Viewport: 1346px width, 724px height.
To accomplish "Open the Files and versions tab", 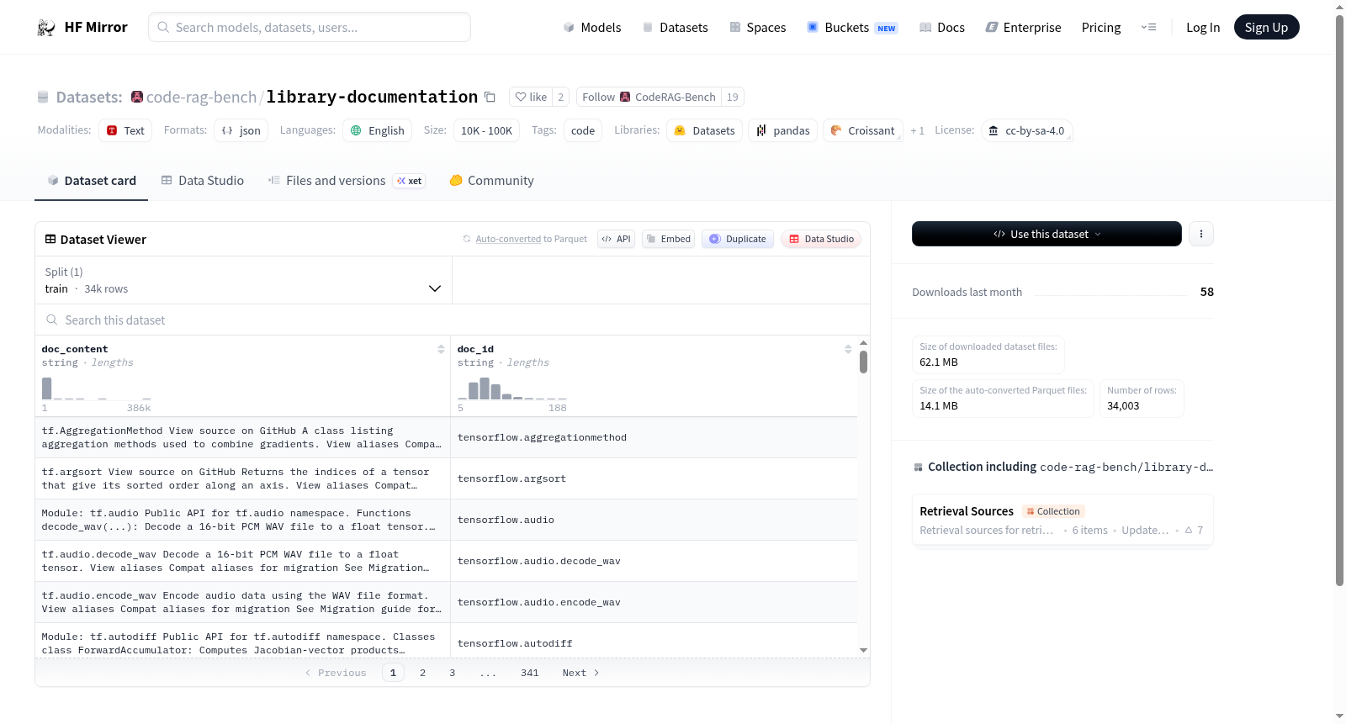I will [347, 181].
